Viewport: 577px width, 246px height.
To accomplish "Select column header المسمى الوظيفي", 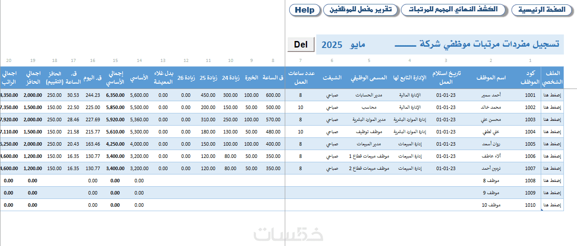I will tap(369, 78).
